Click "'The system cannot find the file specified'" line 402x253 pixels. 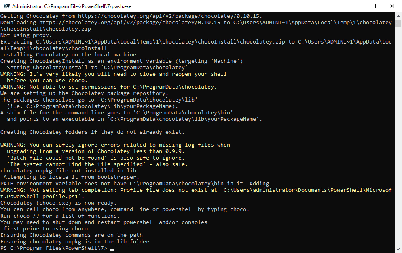[97, 164]
